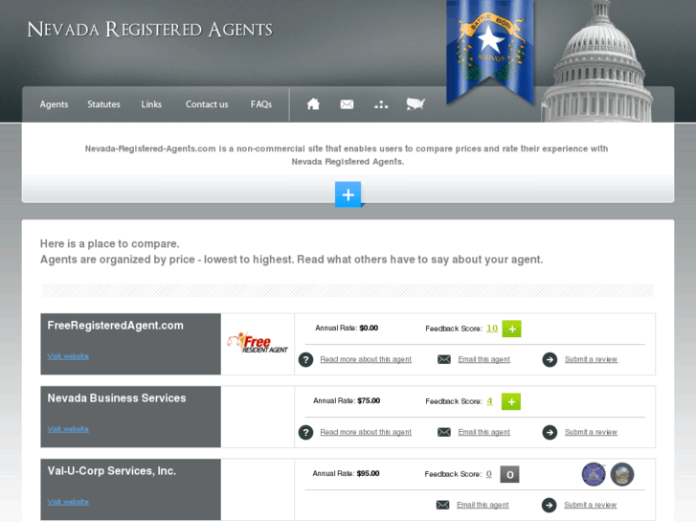Click the green plus next to Nevada Business Services score
Image resolution: width=696 pixels, height=522 pixels.
click(511, 401)
